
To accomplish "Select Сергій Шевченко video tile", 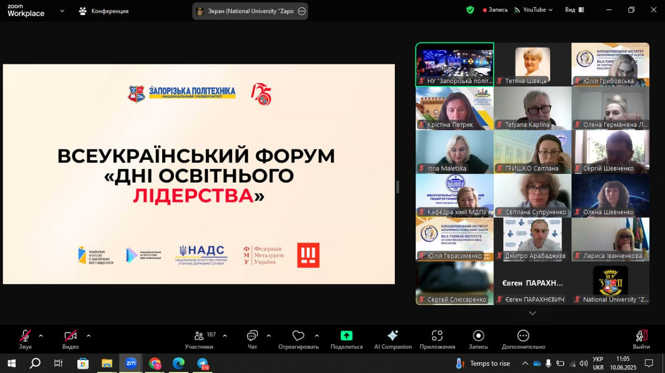I will pos(610,151).
